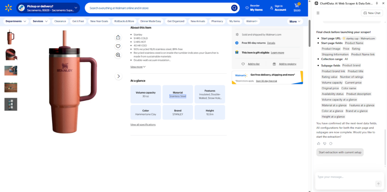Click the Features Insulated tile
The height and width of the screenshot is (192, 387).
[210, 94]
